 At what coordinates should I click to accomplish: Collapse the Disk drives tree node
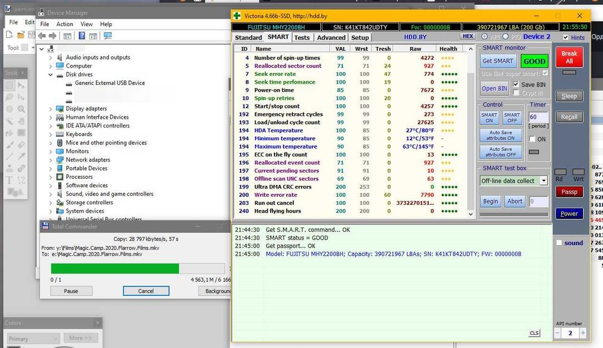tap(51, 75)
